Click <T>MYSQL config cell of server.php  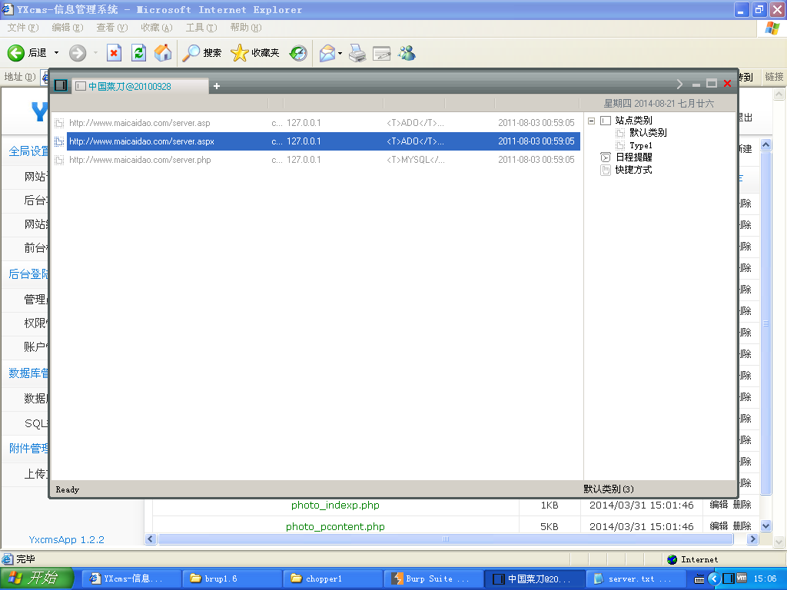(416, 160)
